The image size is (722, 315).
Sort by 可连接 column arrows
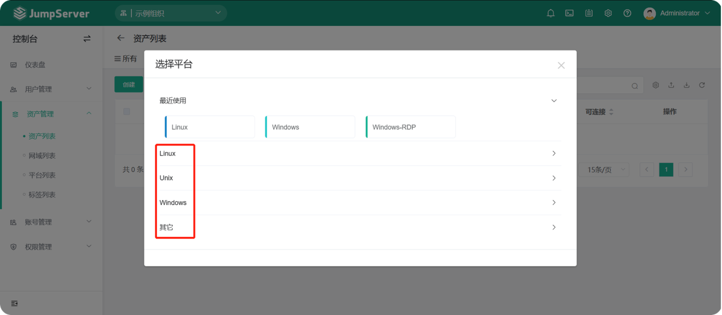(x=611, y=112)
